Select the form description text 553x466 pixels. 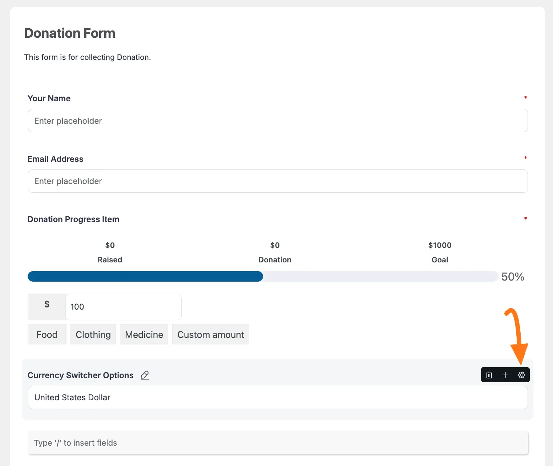point(87,57)
